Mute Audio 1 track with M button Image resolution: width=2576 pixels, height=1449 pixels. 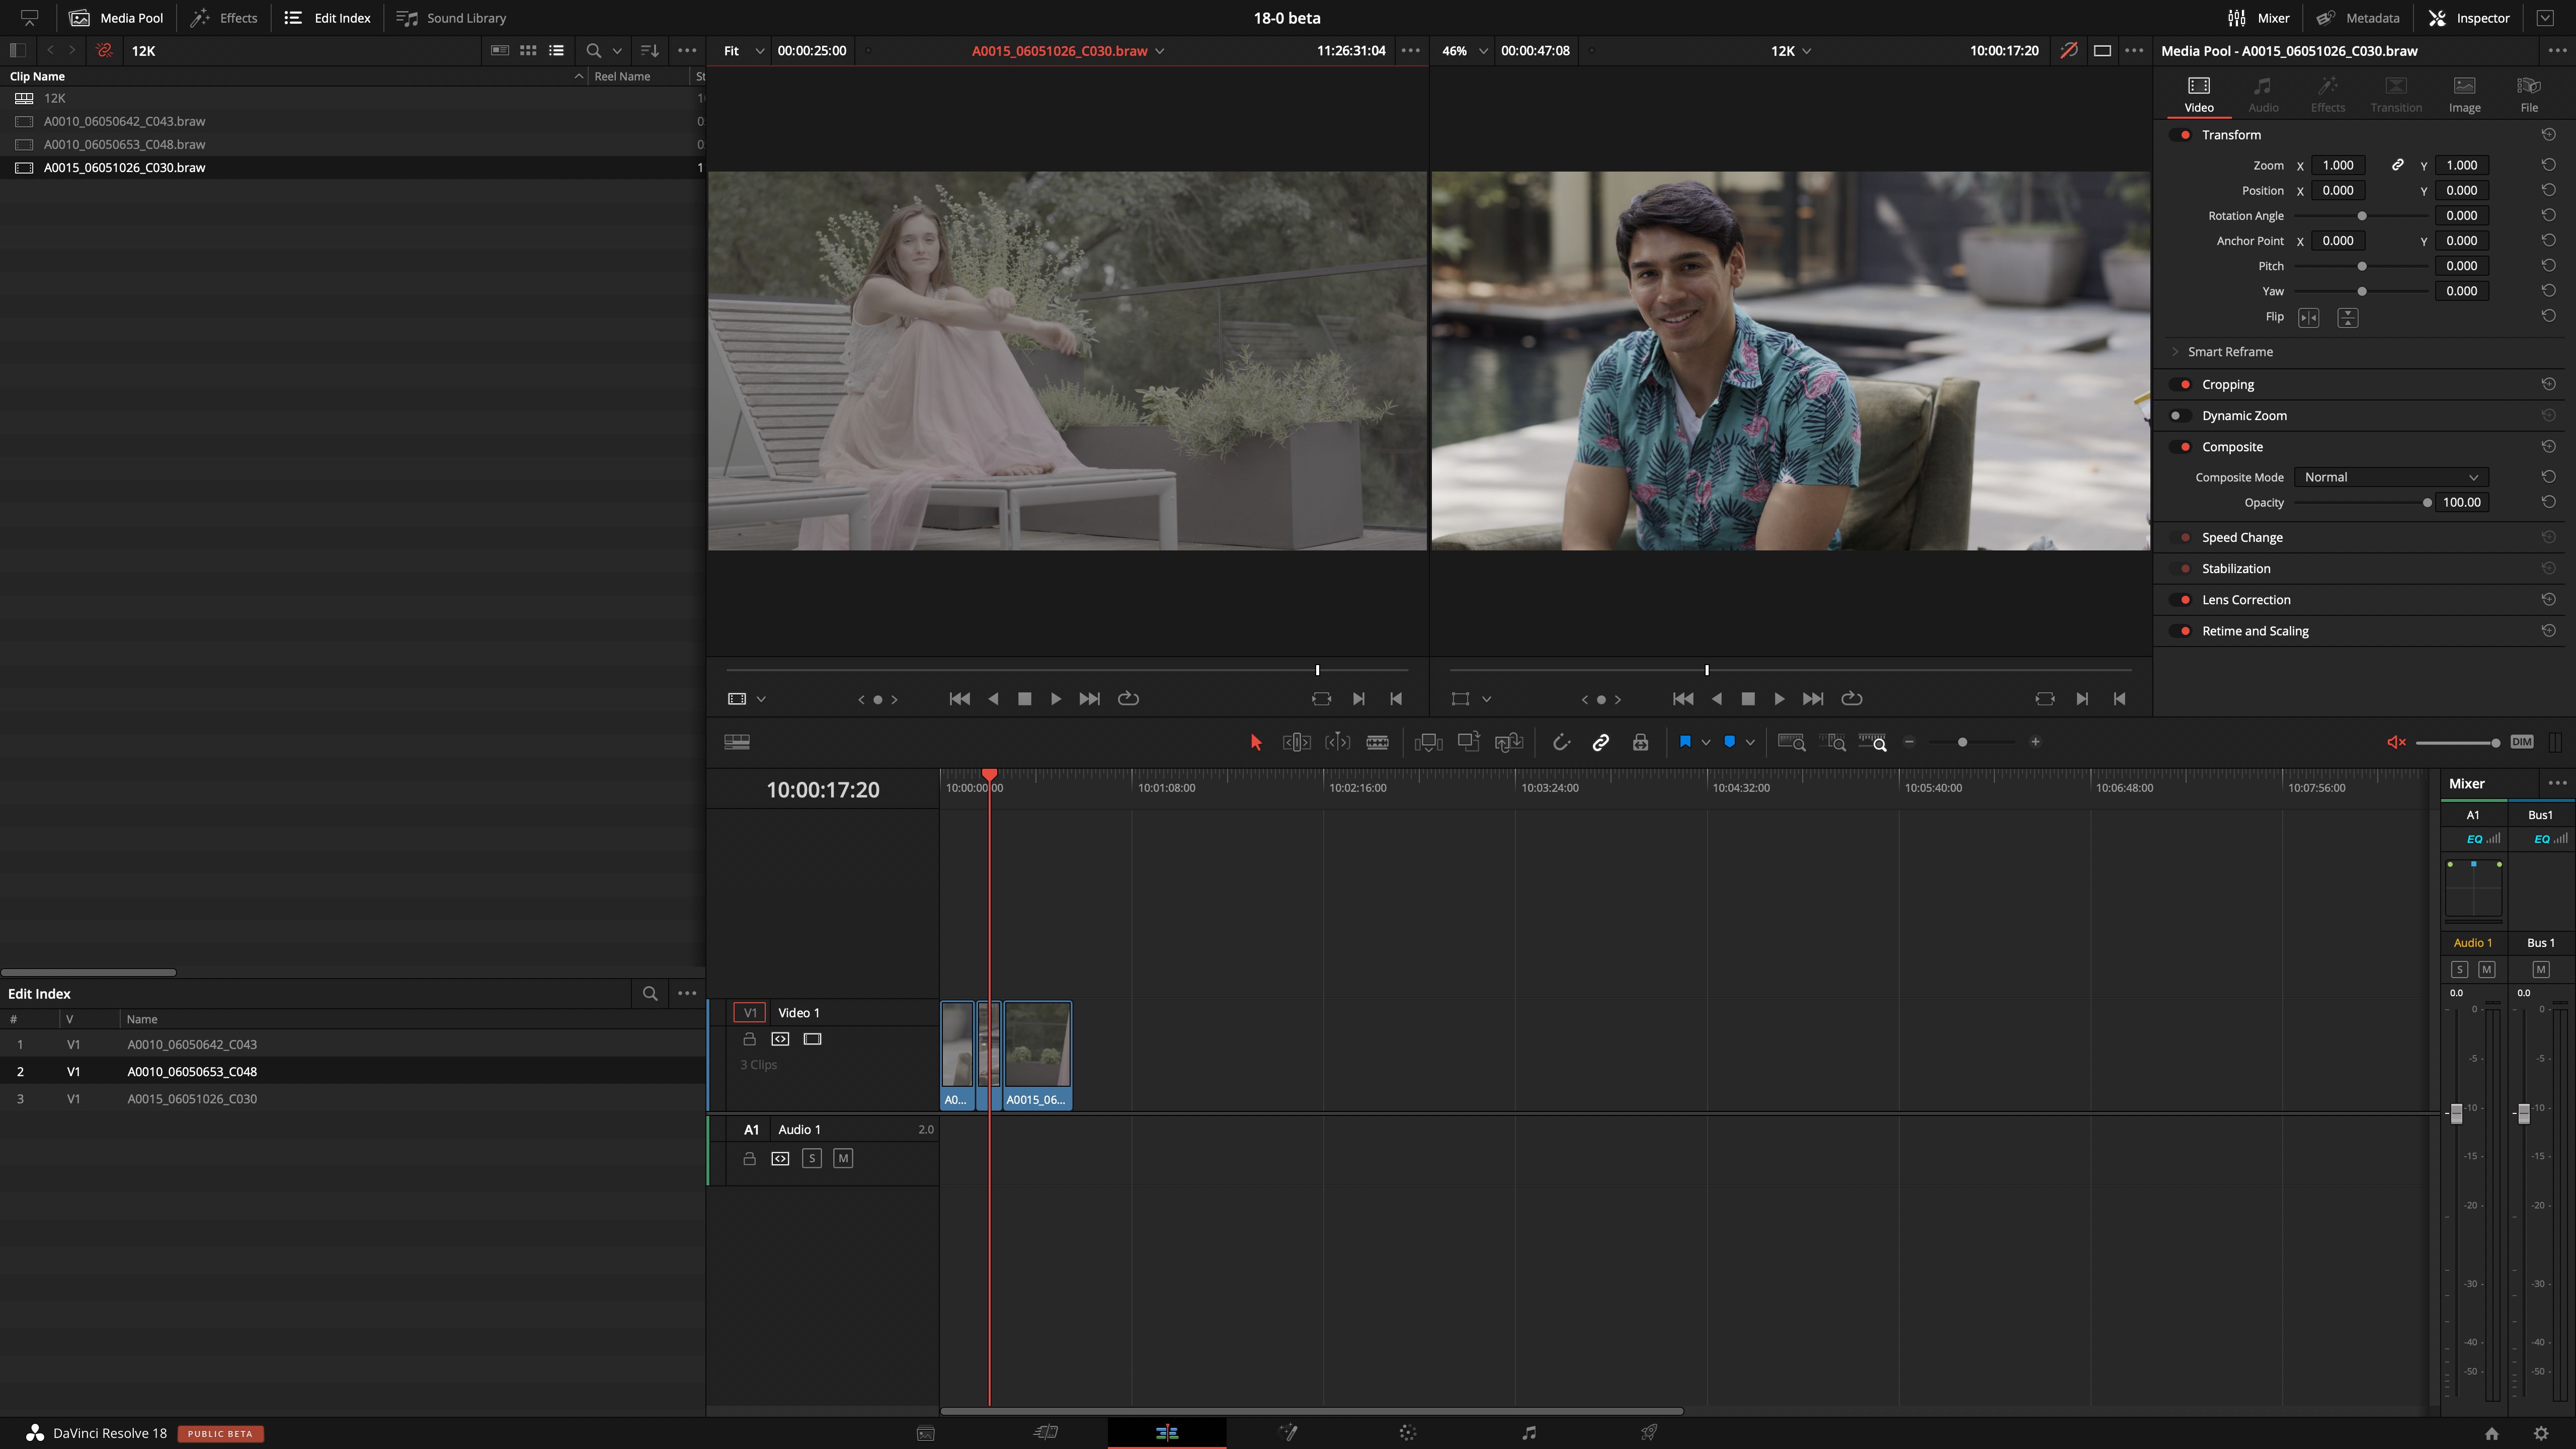coord(842,1159)
